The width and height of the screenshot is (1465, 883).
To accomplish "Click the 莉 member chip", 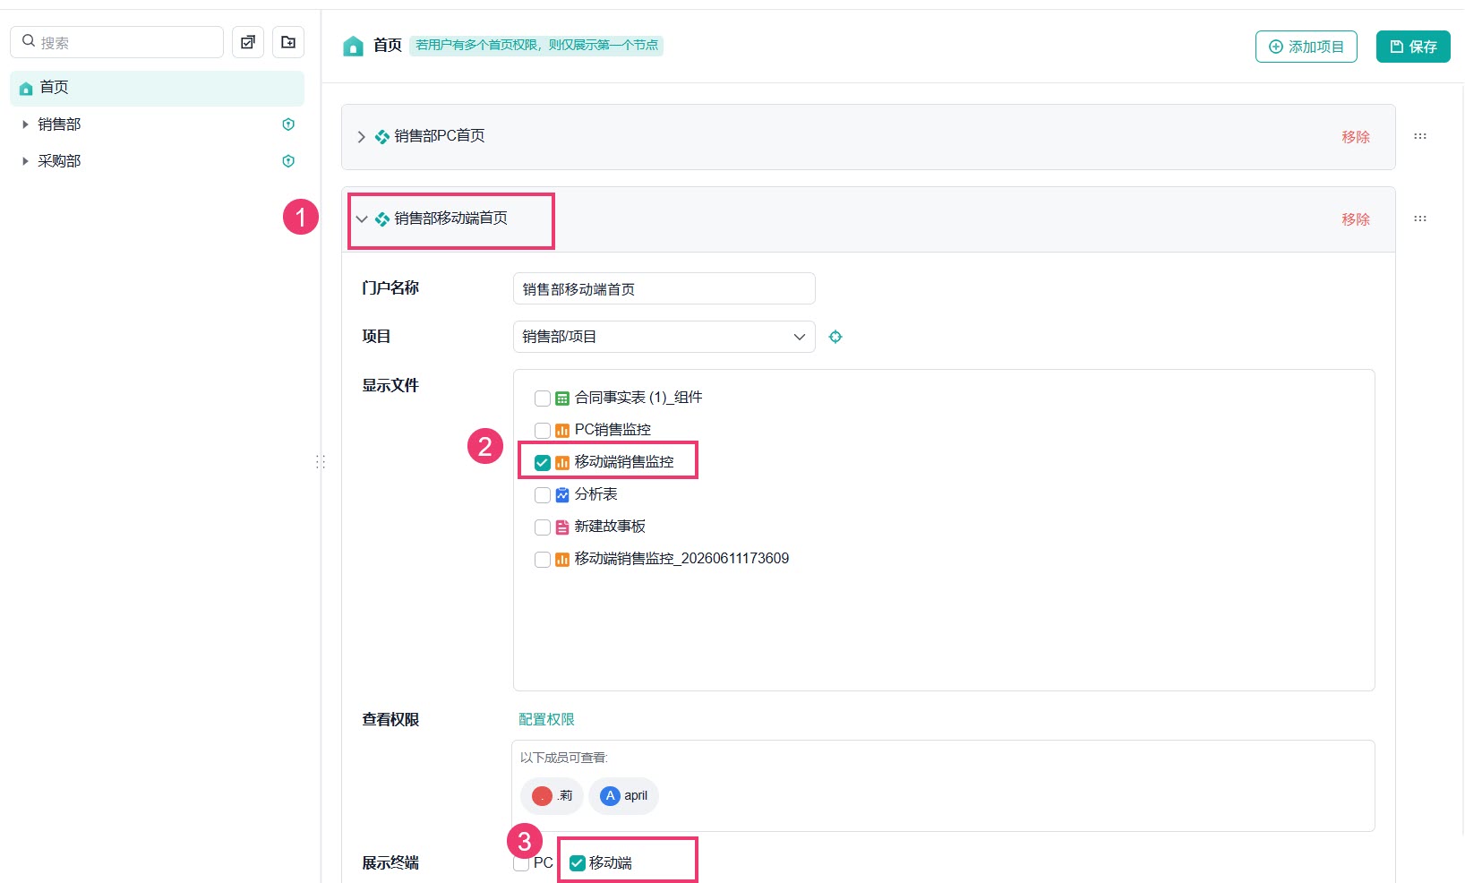I will [x=552, y=795].
